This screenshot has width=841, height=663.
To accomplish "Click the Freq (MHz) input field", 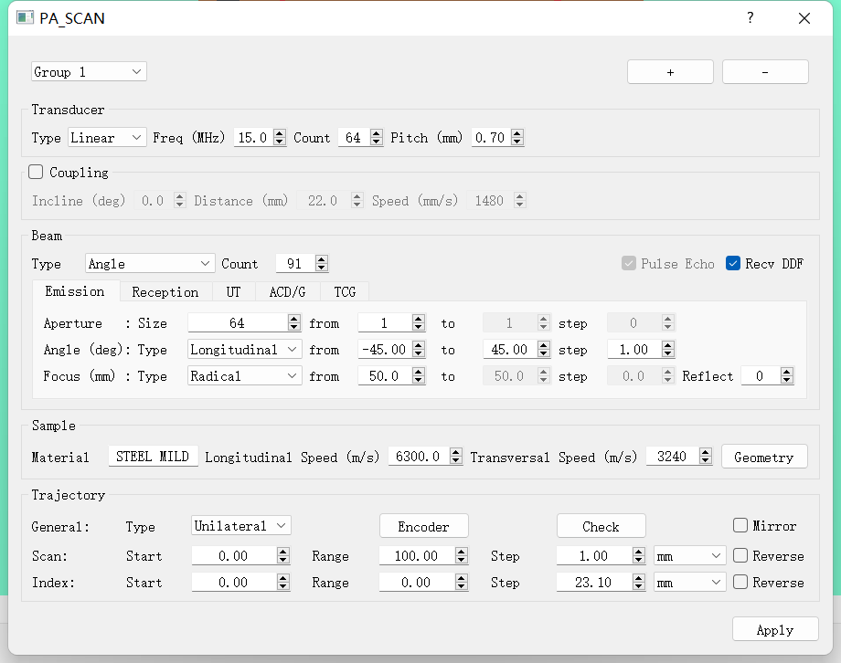I will click(x=253, y=138).
